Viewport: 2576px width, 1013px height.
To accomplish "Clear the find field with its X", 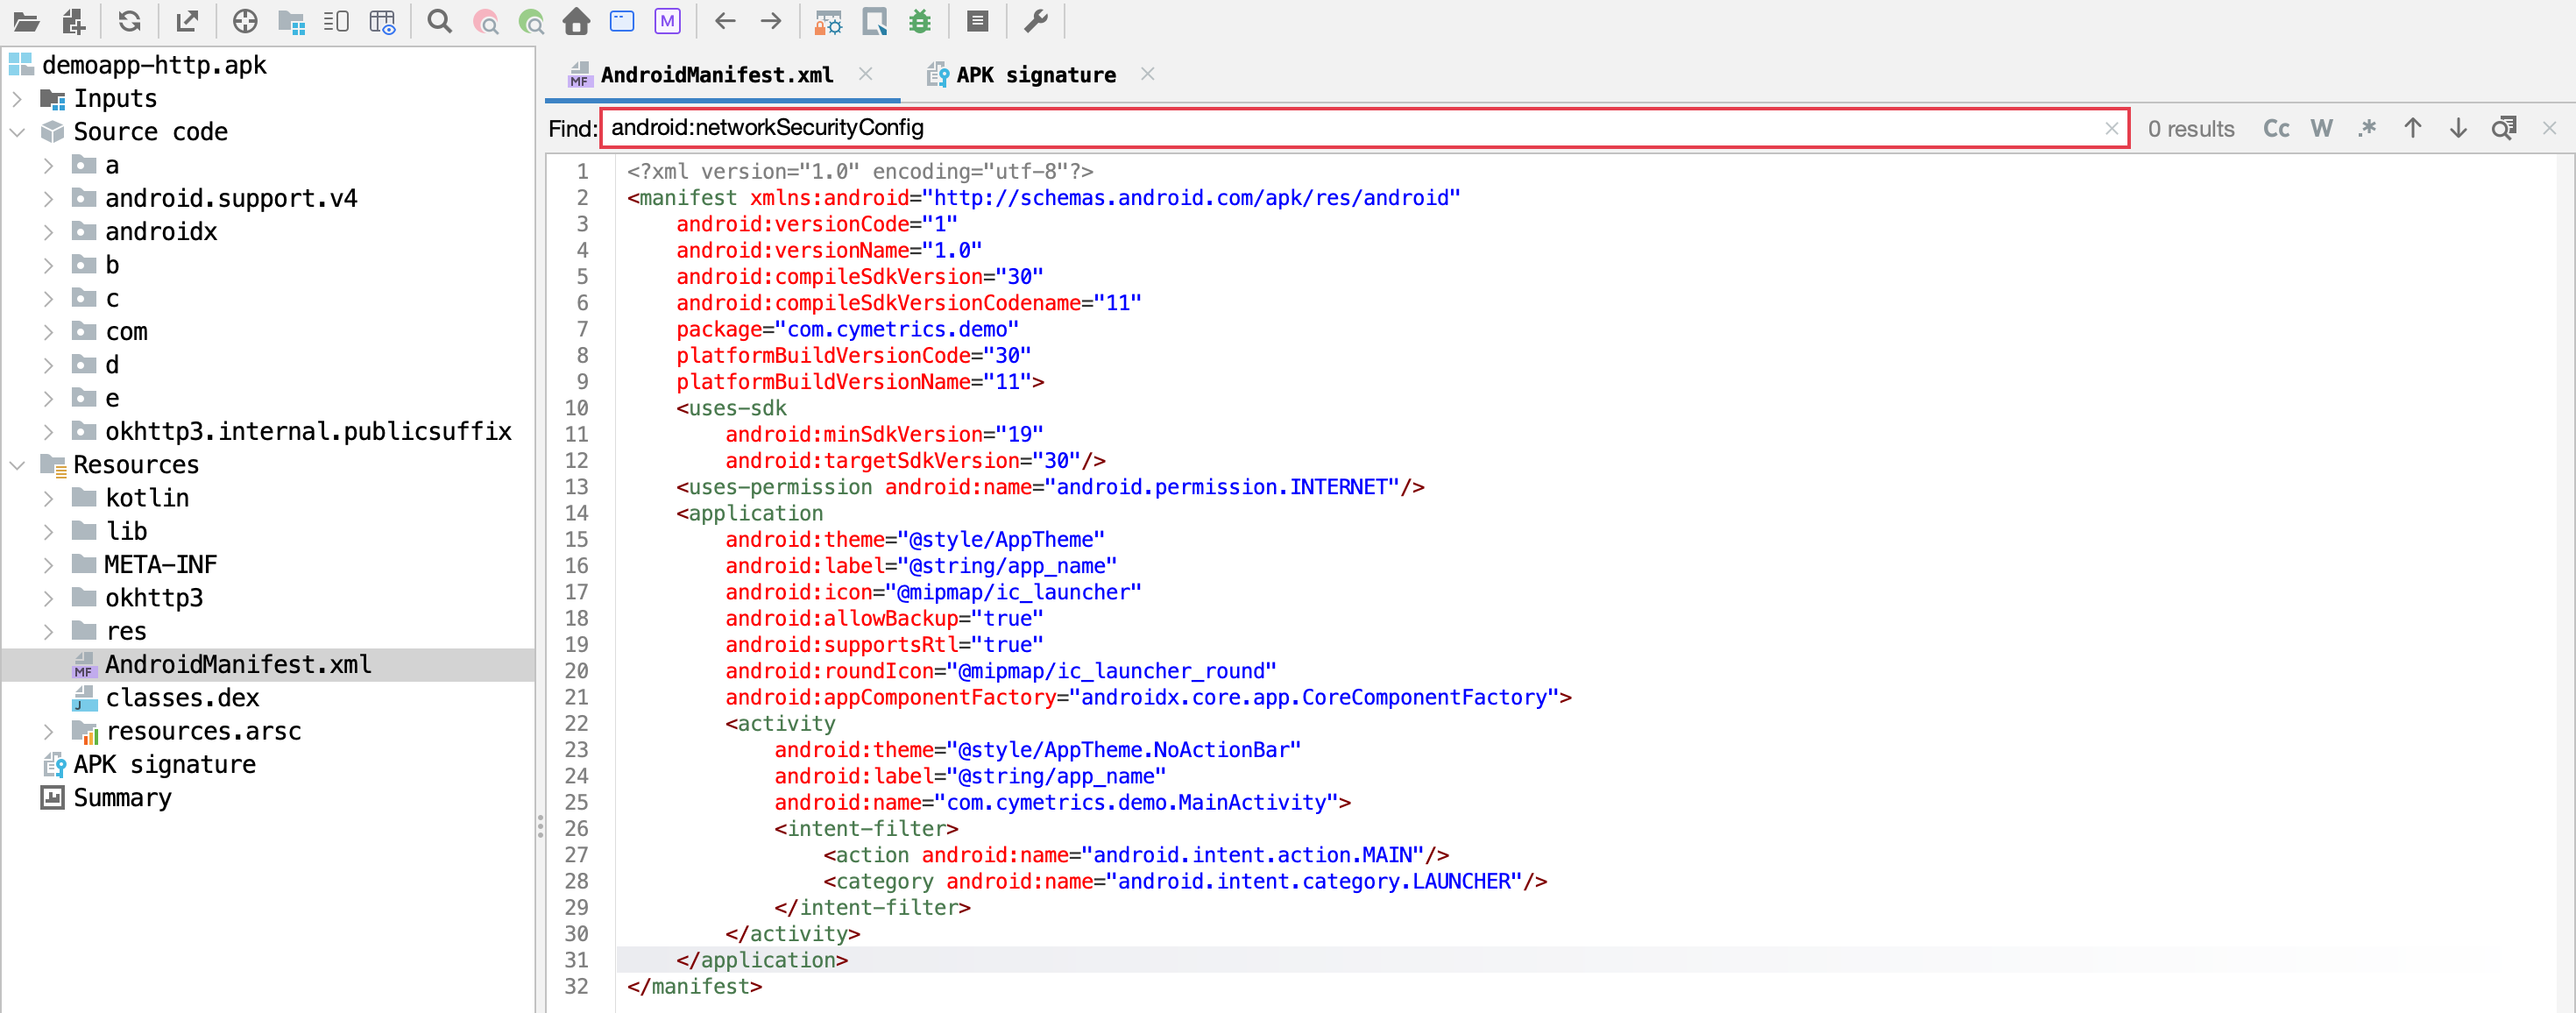I will (x=2112, y=128).
